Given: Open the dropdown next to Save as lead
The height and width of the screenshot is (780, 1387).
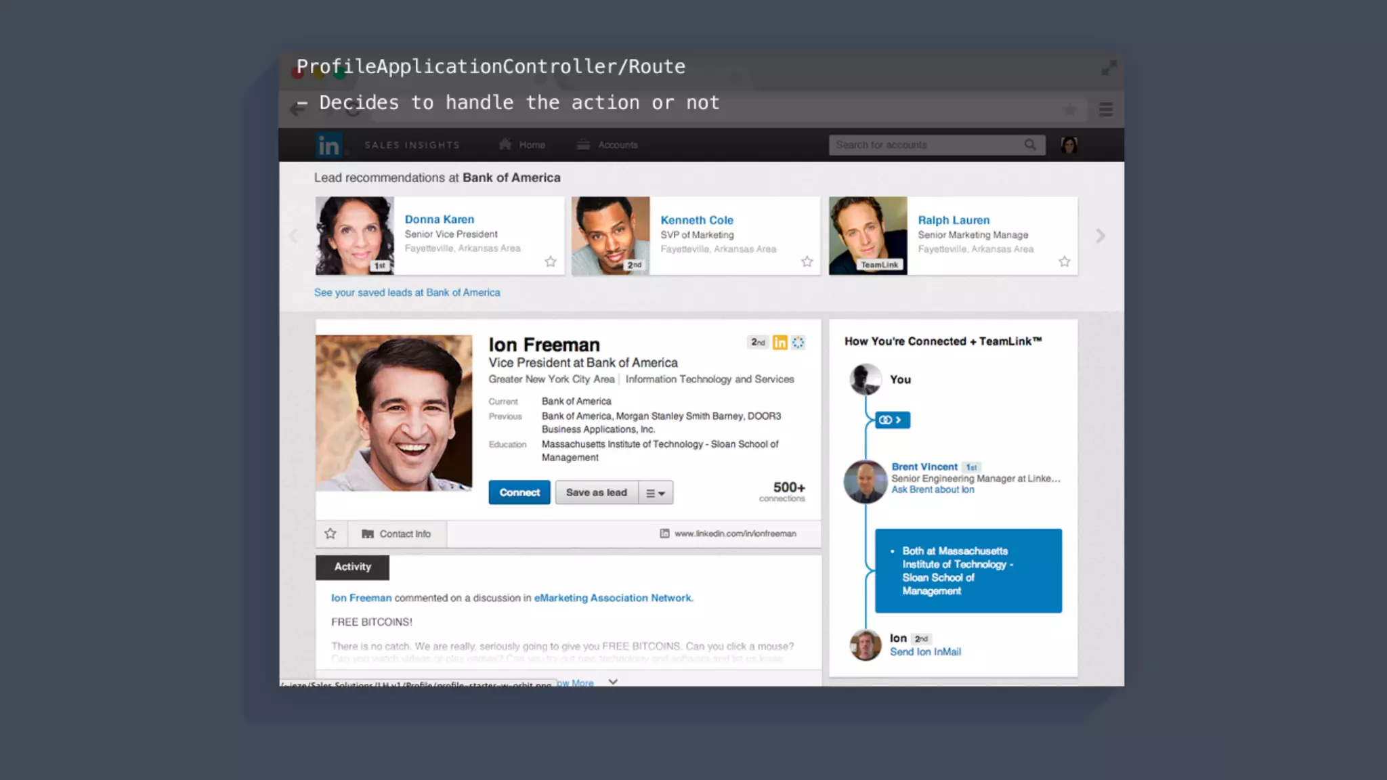Looking at the screenshot, I should (655, 493).
